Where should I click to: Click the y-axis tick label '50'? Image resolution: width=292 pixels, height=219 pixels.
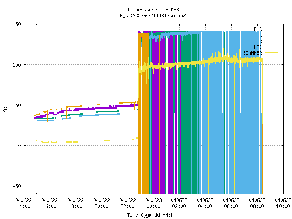click(x=18, y=105)
